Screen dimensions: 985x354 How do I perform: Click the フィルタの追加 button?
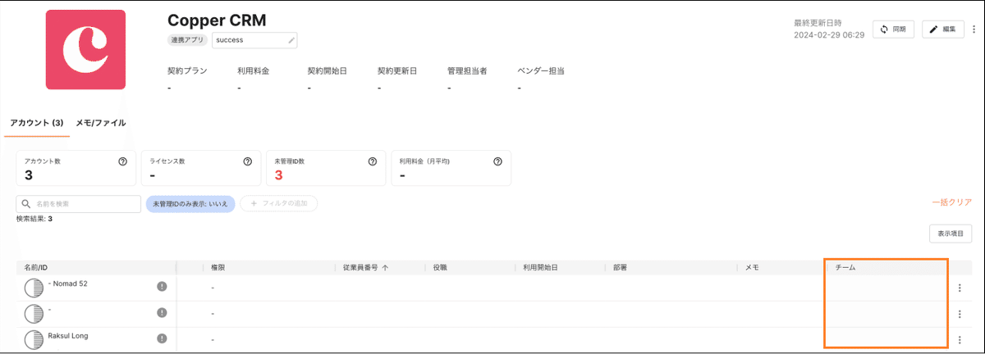(x=278, y=203)
